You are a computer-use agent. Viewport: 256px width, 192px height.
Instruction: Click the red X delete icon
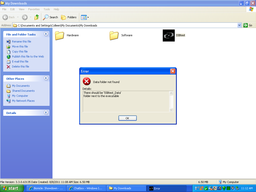point(8,66)
